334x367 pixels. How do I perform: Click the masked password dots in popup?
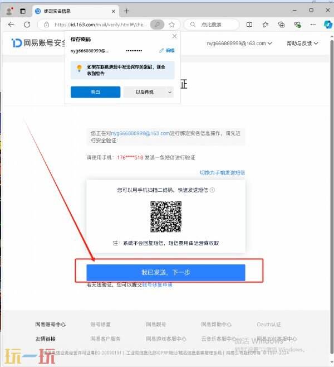(134, 51)
